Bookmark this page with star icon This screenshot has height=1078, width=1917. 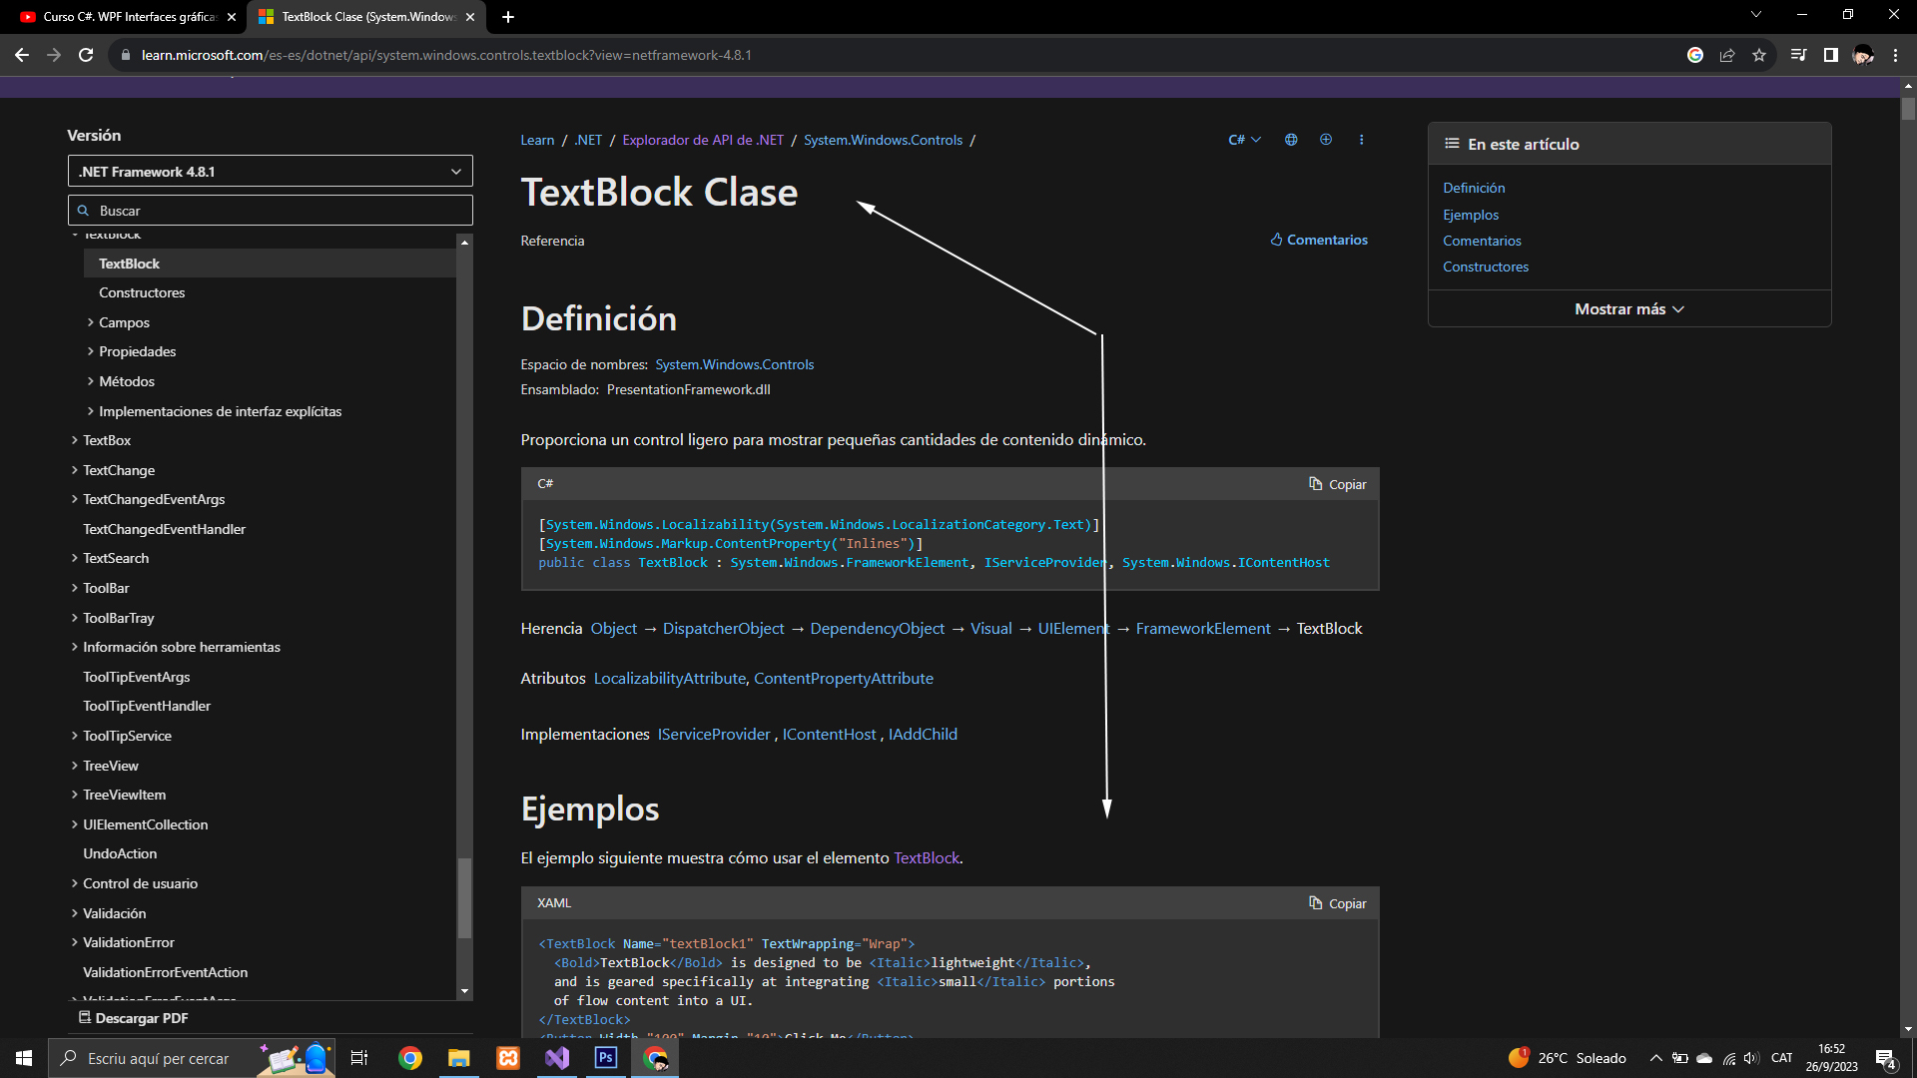click(x=1759, y=55)
